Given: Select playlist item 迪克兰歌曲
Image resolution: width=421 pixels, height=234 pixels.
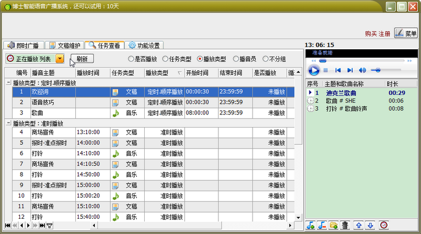Looking at the screenshot, I should coord(362,93).
